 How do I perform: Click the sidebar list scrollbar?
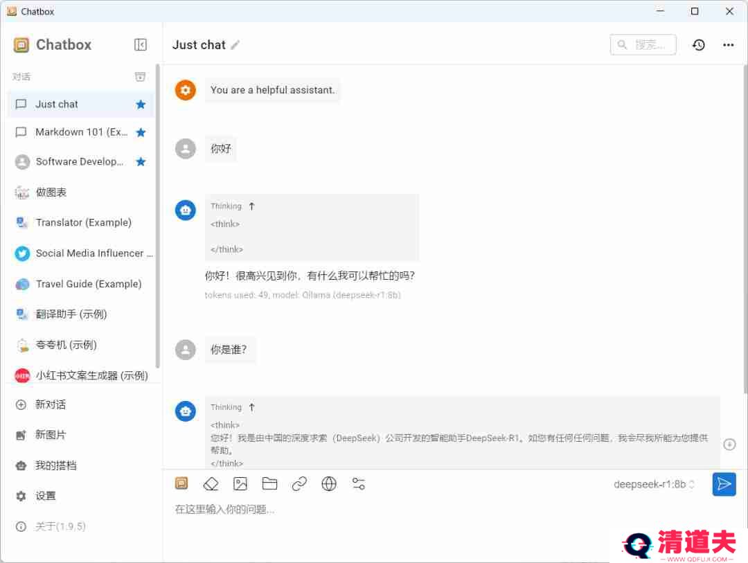pyautogui.click(x=157, y=215)
